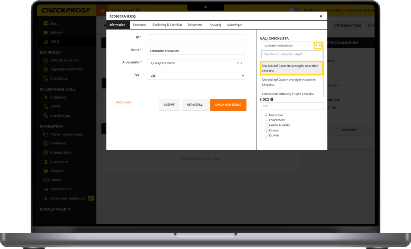Click the Start home icon in sidebar
This screenshot has width=411, height=249.
[x=46, y=23]
